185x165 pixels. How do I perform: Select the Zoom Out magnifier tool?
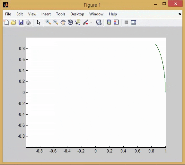point(56,22)
